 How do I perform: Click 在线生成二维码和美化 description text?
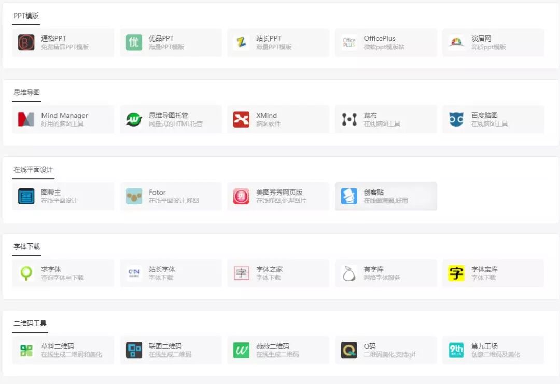72,354
